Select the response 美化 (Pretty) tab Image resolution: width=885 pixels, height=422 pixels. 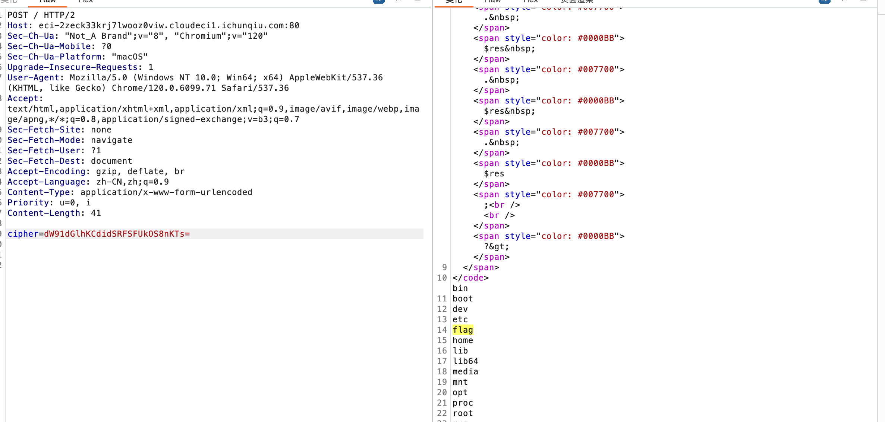coord(454,1)
